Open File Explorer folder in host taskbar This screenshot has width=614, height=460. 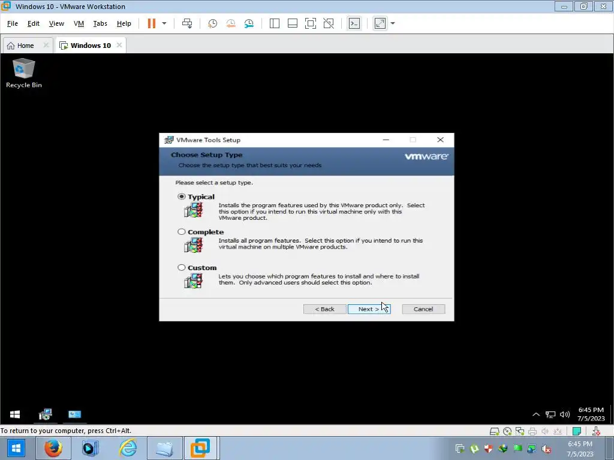pyautogui.click(x=164, y=448)
